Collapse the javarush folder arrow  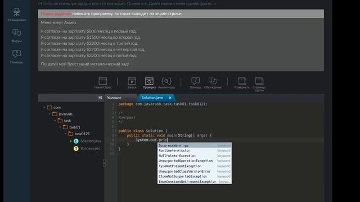(x=49, y=114)
